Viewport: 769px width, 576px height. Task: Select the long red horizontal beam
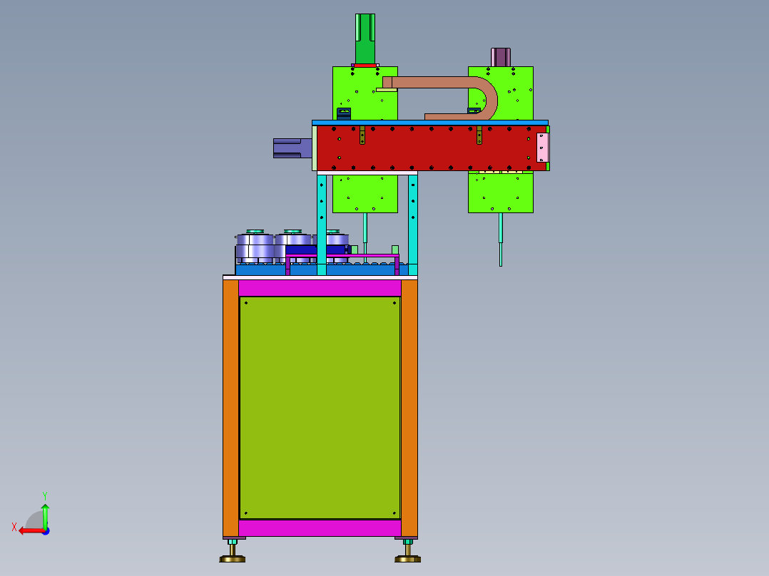click(432, 148)
